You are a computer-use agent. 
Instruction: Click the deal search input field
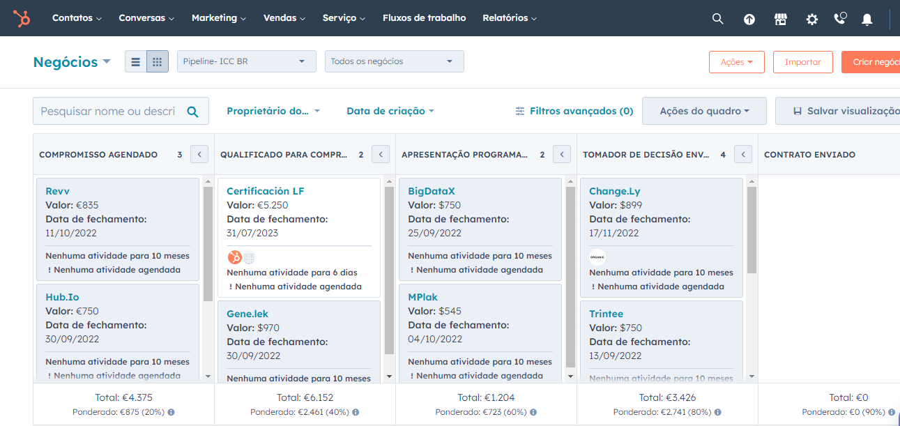112,111
